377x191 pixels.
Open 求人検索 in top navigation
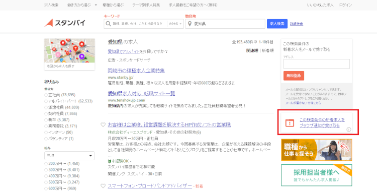[x=51, y=5]
